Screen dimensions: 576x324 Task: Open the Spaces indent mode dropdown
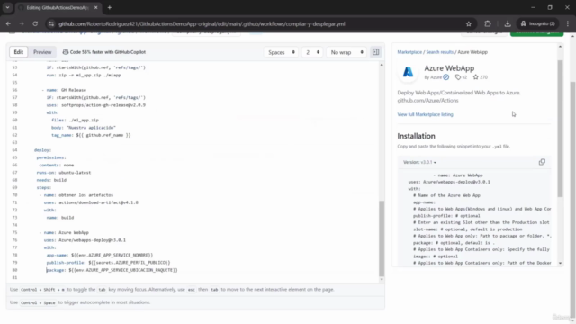pyautogui.click(x=282, y=52)
